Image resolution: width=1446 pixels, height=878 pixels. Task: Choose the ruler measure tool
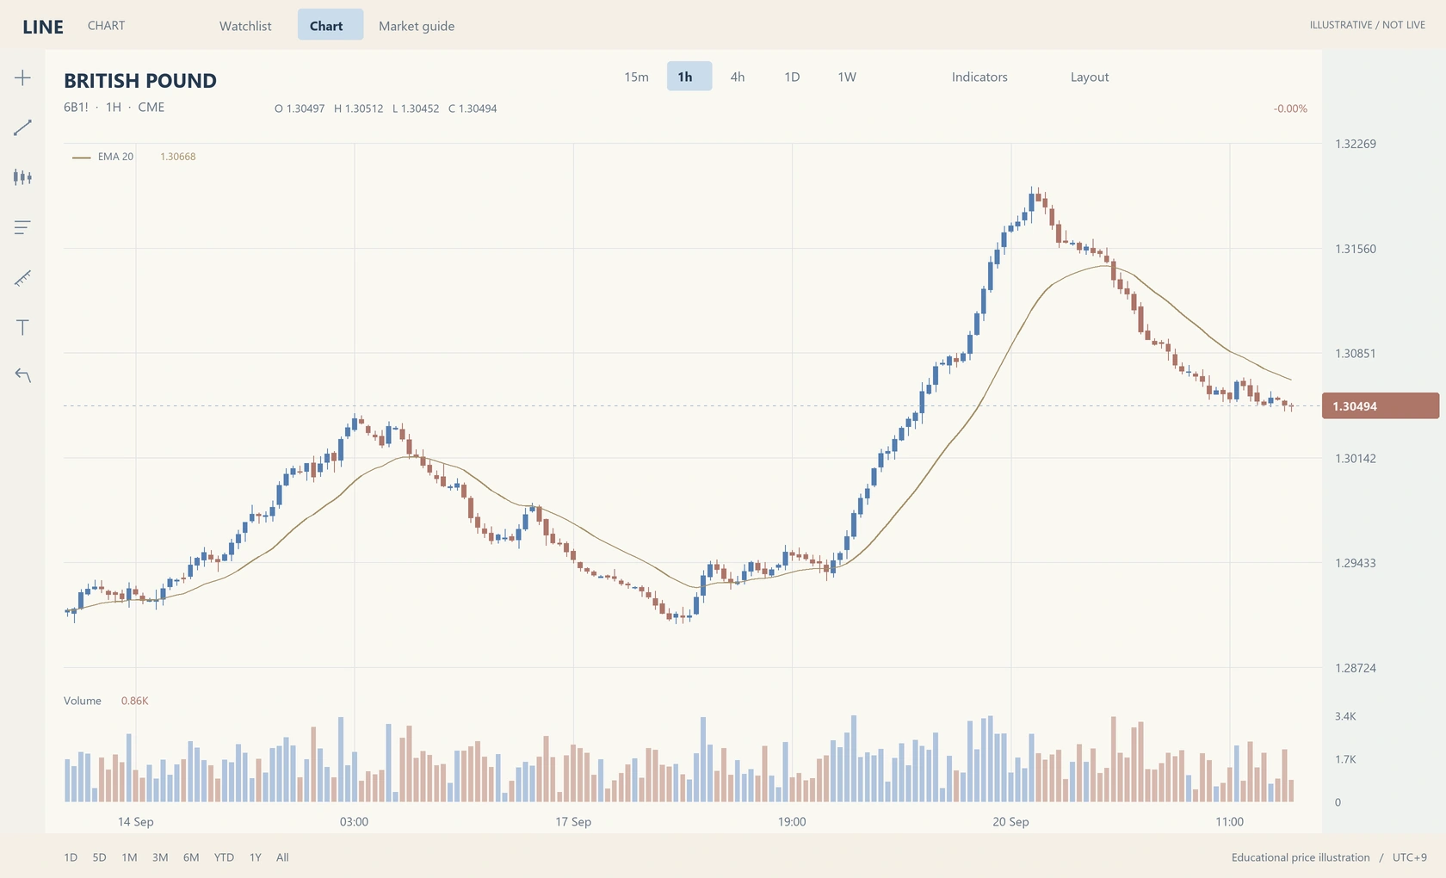pyautogui.click(x=22, y=277)
